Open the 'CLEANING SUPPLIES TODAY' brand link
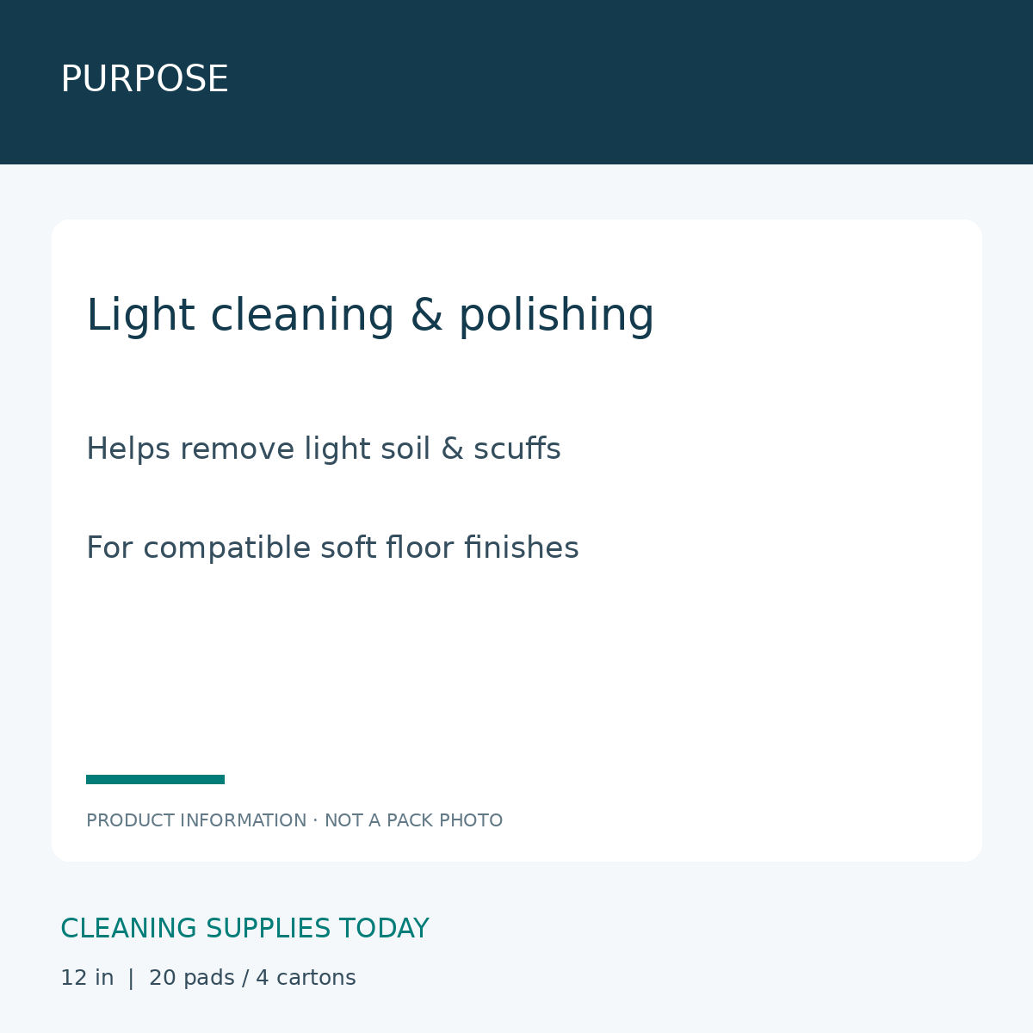Screen dimensions: 1033x1033 (244, 929)
